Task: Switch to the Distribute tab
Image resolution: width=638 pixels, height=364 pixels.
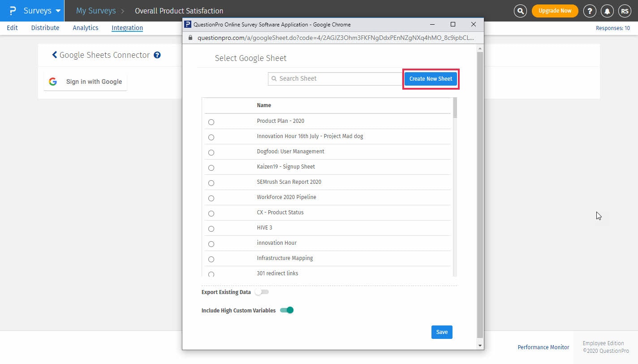Action: coord(45,28)
